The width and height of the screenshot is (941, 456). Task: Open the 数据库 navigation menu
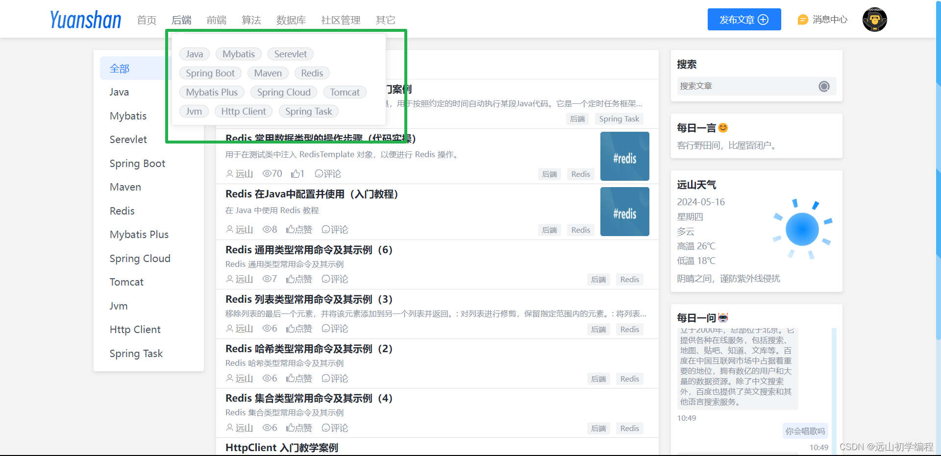pos(291,20)
